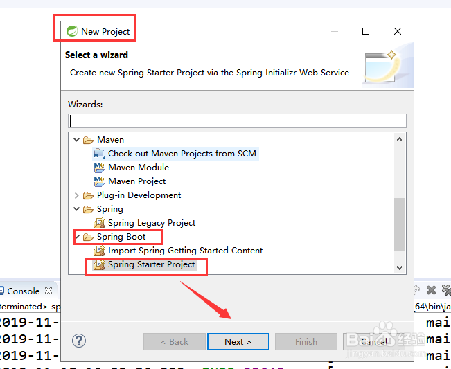Maximize the New Project dialog

point(366,31)
